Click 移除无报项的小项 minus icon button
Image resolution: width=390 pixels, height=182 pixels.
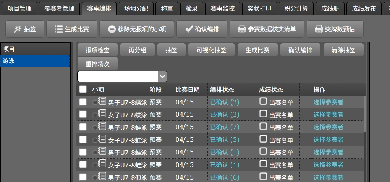pyautogui.click(x=136, y=29)
